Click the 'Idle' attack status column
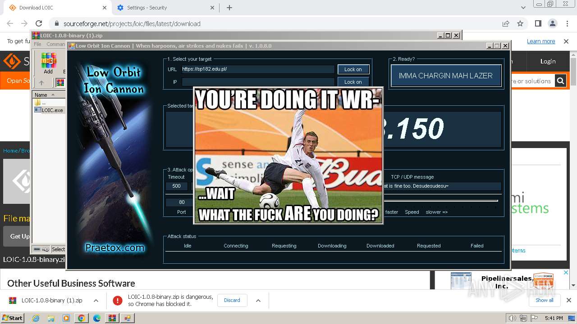Image resolution: width=577 pixels, height=324 pixels. 188,246
